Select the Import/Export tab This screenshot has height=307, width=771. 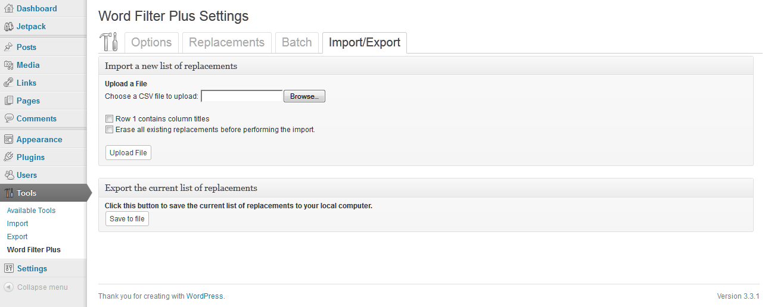[365, 43]
